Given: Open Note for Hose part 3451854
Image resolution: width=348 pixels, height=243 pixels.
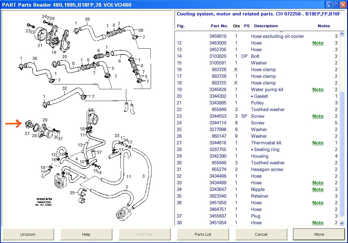Looking at the screenshot, I should [x=318, y=223].
